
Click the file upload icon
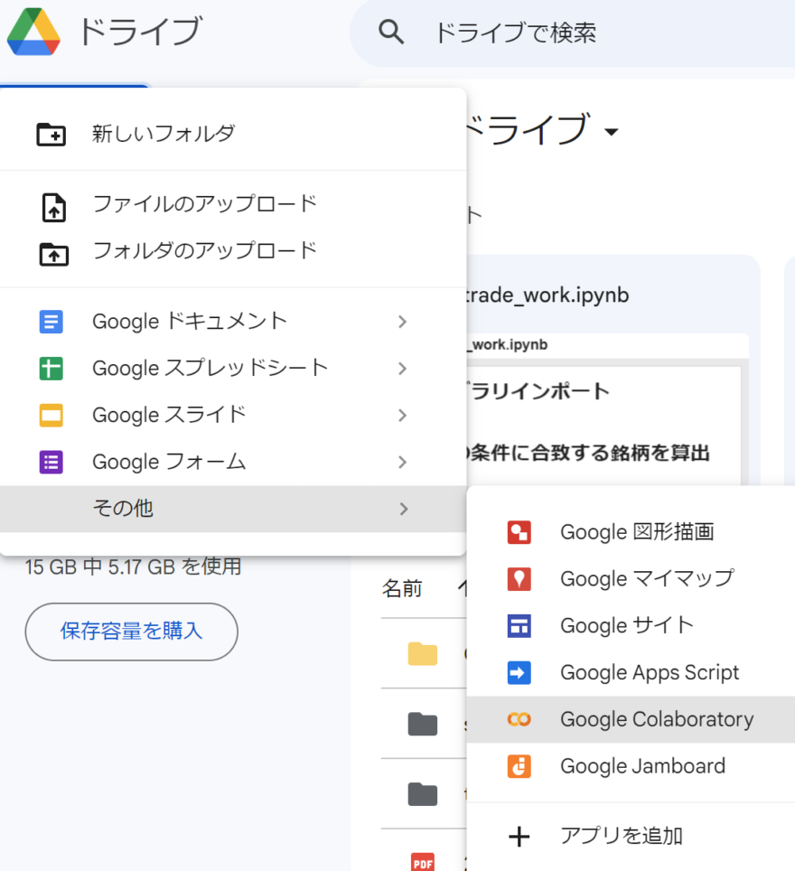tap(54, 208)
